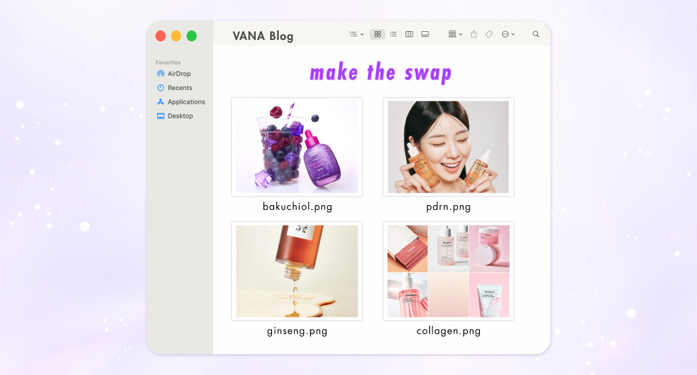
Task: Open Desktop in the sidebar
Action: pos(175,116)
